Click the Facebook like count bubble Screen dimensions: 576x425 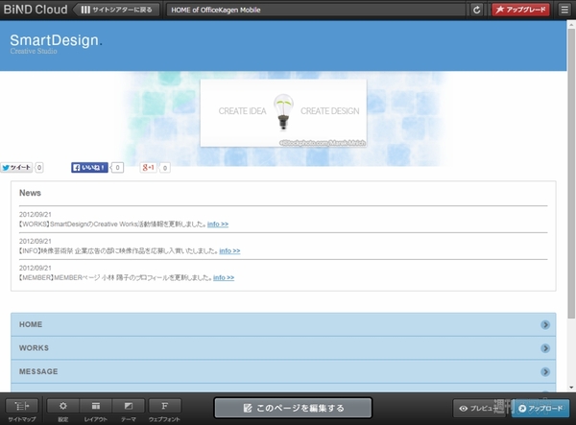(x=117, y=168)
